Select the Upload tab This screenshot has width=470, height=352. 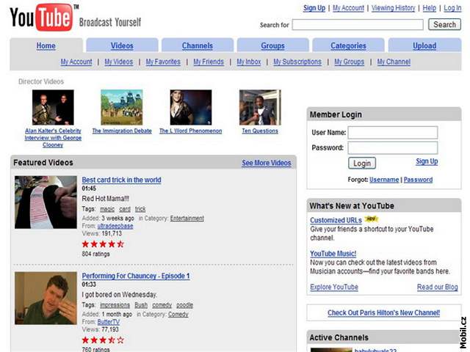(424, 45)
